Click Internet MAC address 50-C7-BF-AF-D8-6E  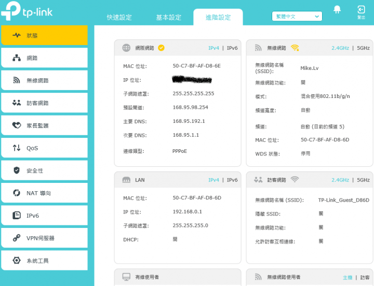[196, 66]
